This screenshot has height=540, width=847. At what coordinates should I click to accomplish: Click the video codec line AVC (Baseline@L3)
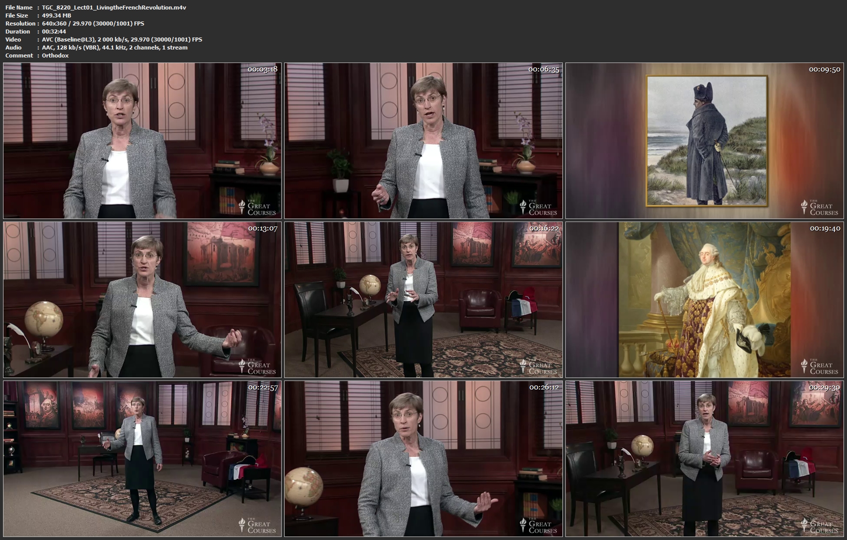coord(122,39)
